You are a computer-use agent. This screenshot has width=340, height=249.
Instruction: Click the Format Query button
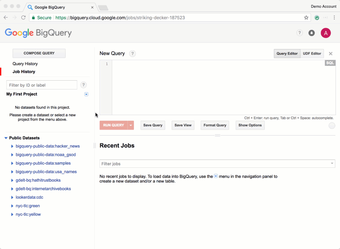click(x=215, y=125)
